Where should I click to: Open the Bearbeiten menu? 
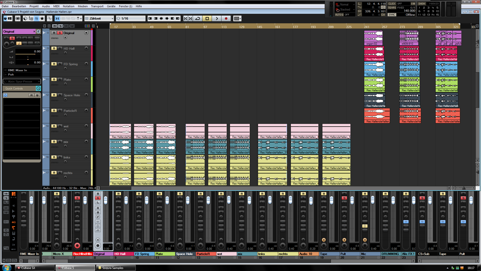click(19, 6)
